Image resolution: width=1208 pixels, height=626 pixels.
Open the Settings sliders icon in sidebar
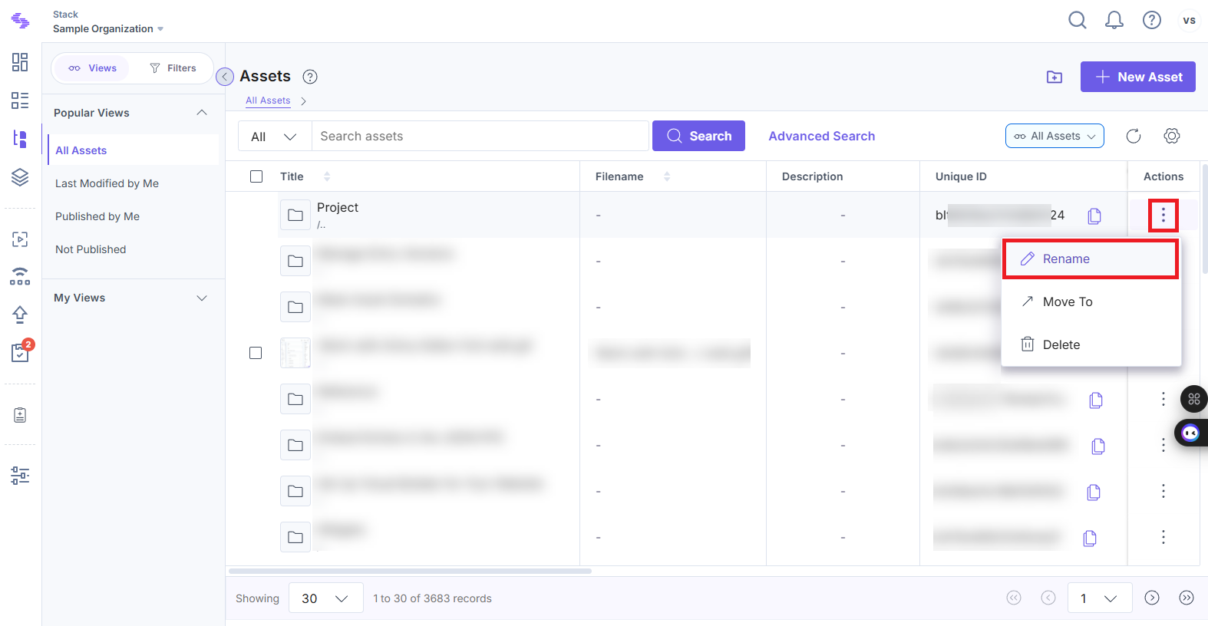click(20, 476)
